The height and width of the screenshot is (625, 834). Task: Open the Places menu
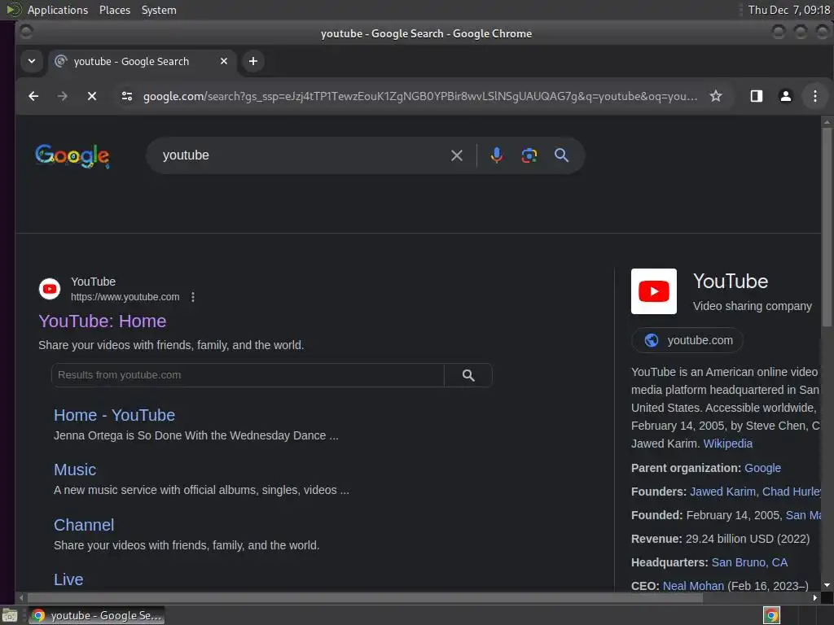coord(115,10)
